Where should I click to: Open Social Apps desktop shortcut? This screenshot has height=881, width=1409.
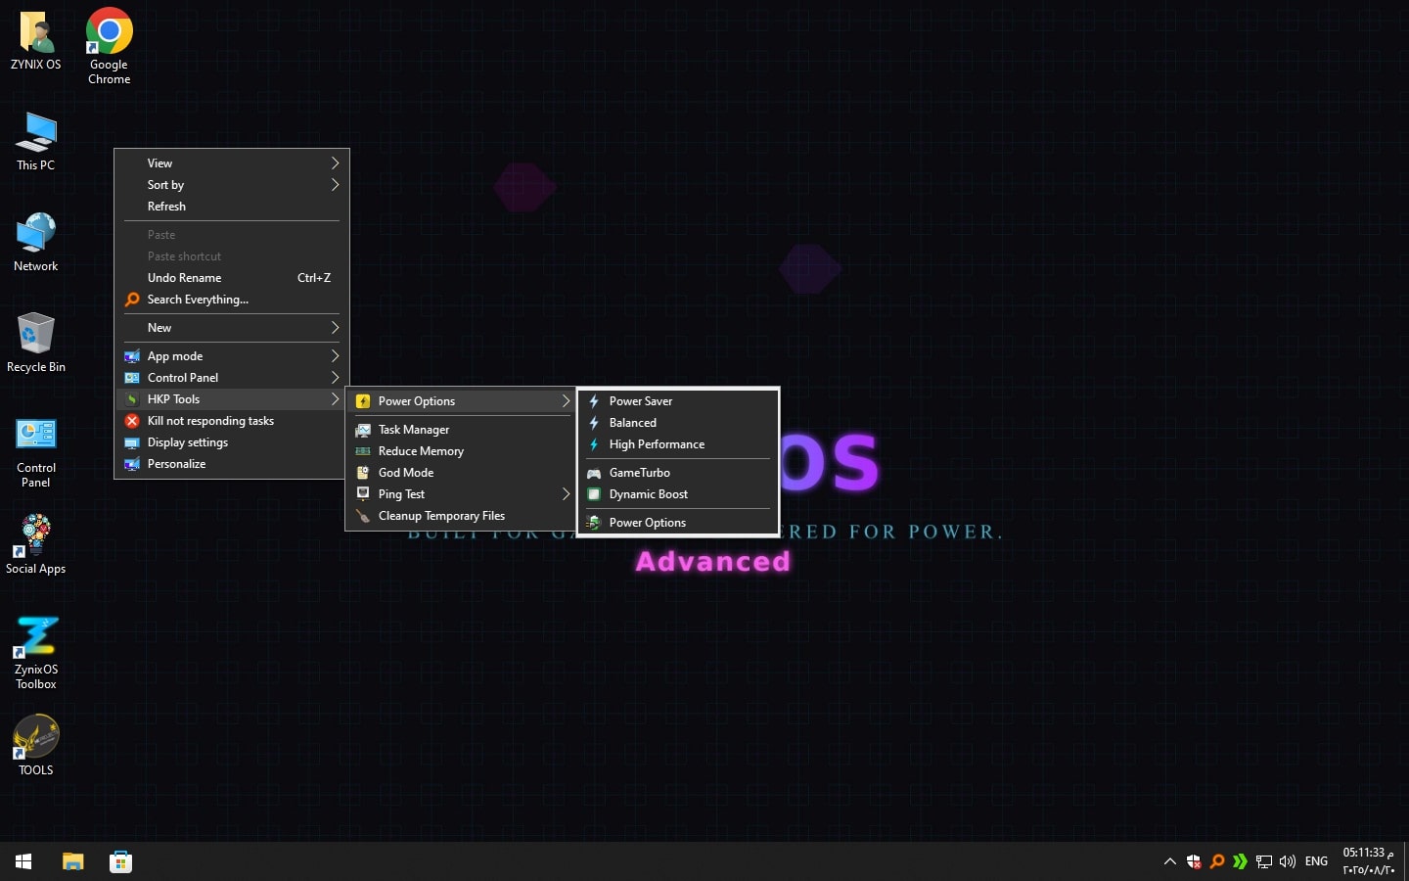click(36, 543)
